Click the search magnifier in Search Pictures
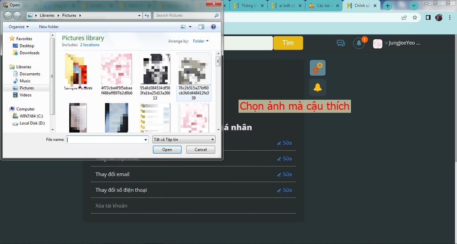This screenshot has height=244, width=457. coord(216,16)
